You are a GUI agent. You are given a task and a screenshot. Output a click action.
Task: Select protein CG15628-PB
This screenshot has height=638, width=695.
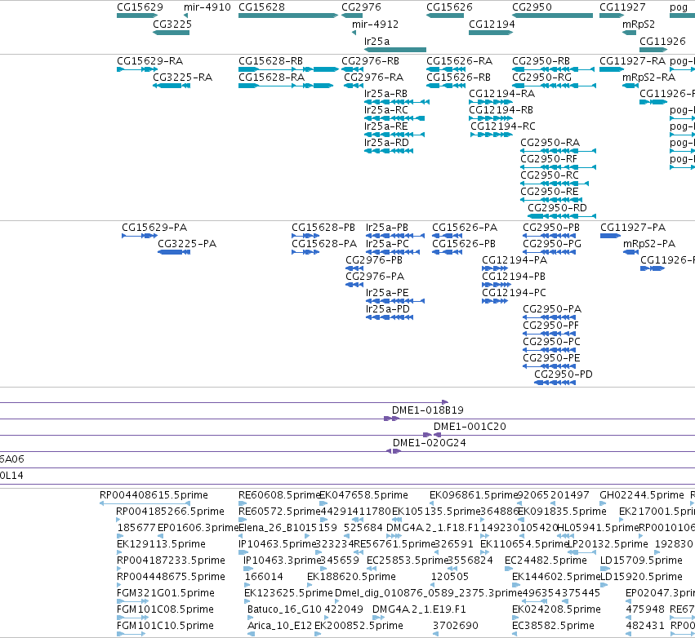[305, 236]
